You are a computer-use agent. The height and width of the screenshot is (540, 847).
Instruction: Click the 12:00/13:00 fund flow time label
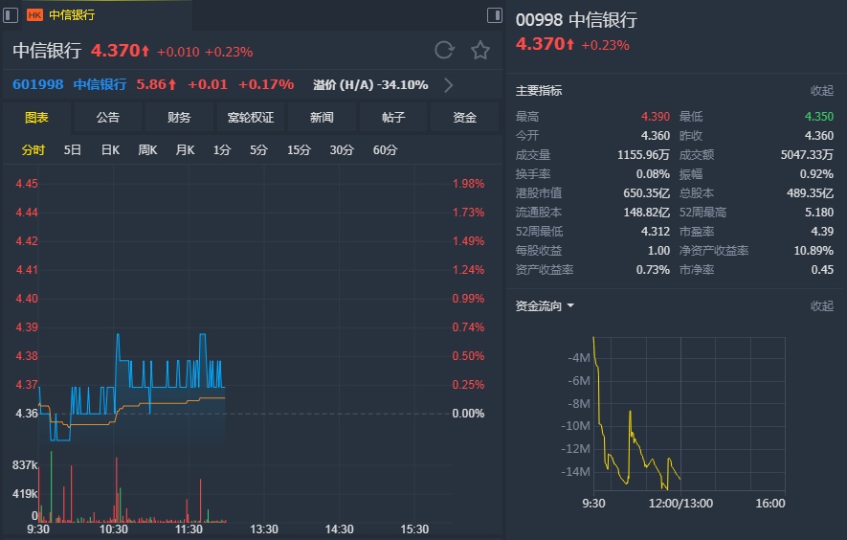point(680,504)
